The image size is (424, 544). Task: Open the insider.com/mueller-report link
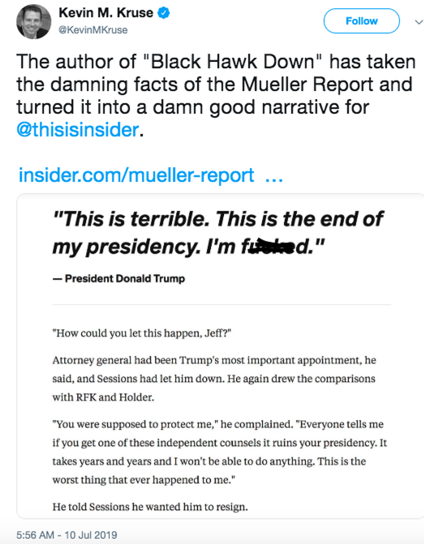click(x=136, y=175)
